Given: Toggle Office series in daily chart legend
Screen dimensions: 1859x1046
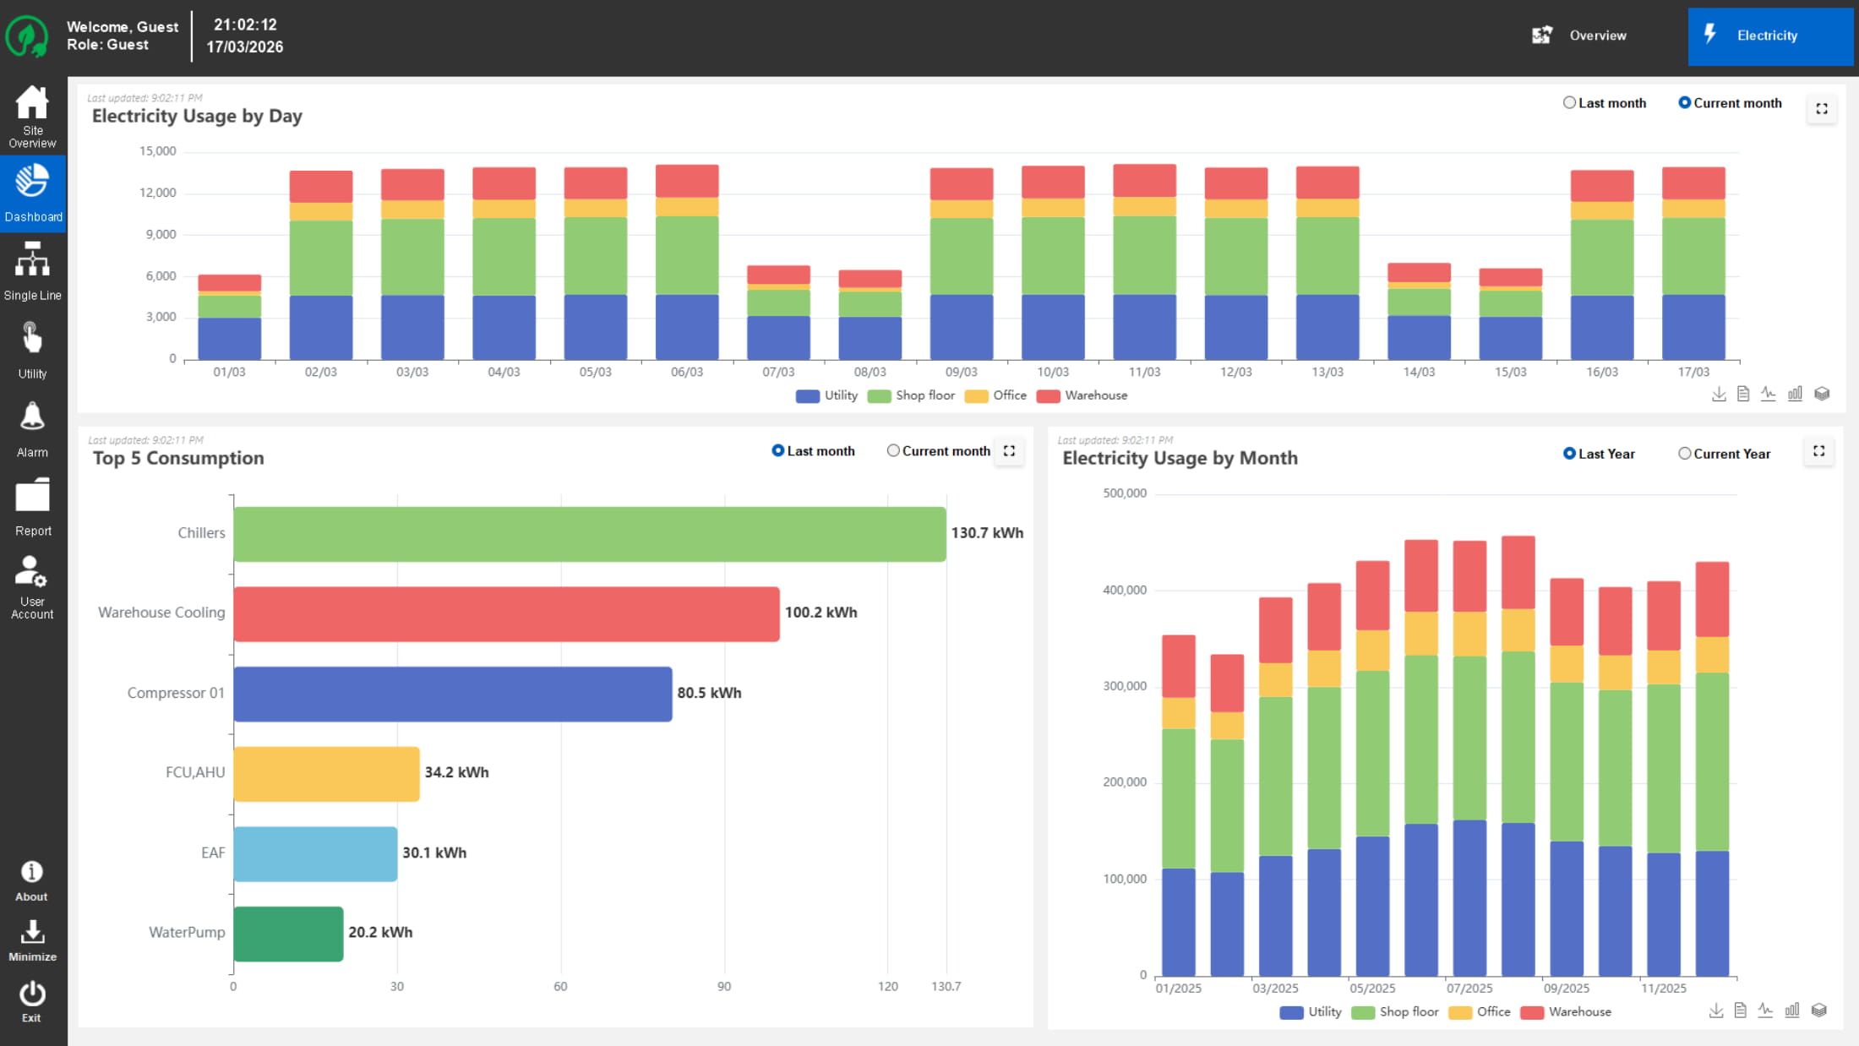Looking at the screenshot, I should (995, 395).
